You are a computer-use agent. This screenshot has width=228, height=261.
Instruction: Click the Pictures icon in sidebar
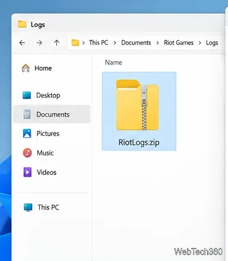pos(27,133)
